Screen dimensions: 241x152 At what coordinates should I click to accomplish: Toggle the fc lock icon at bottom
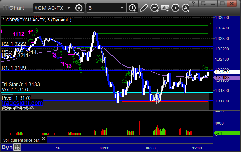[17, 147]
